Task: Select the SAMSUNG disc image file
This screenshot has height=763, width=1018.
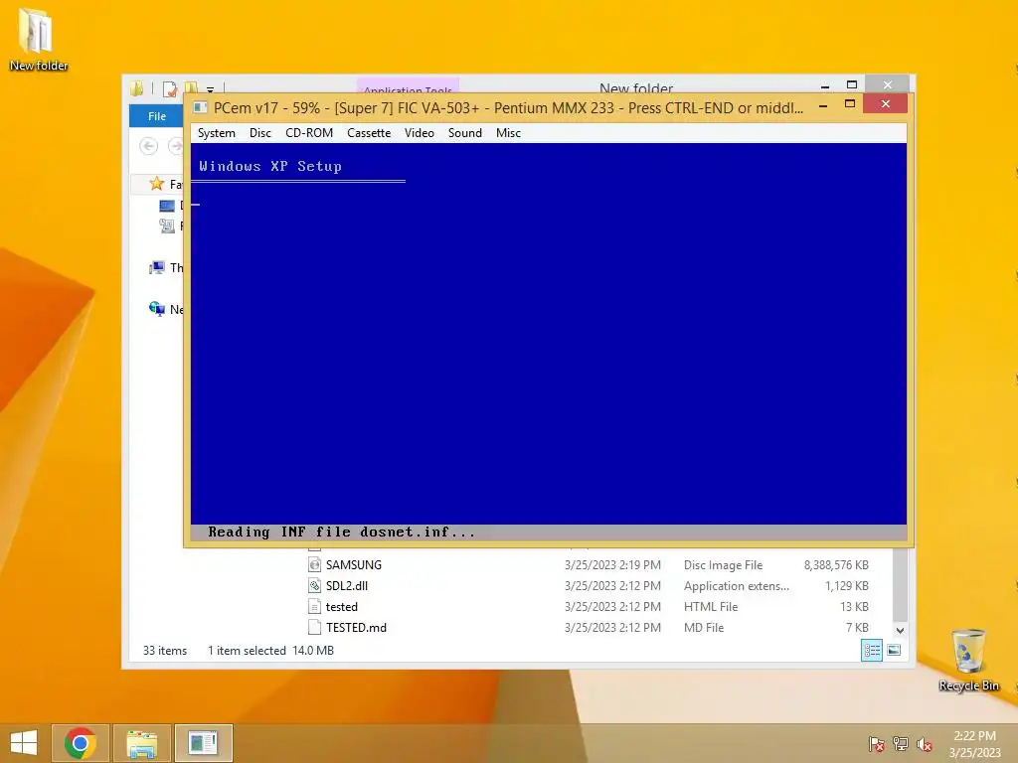Action: tap(353, 565)
